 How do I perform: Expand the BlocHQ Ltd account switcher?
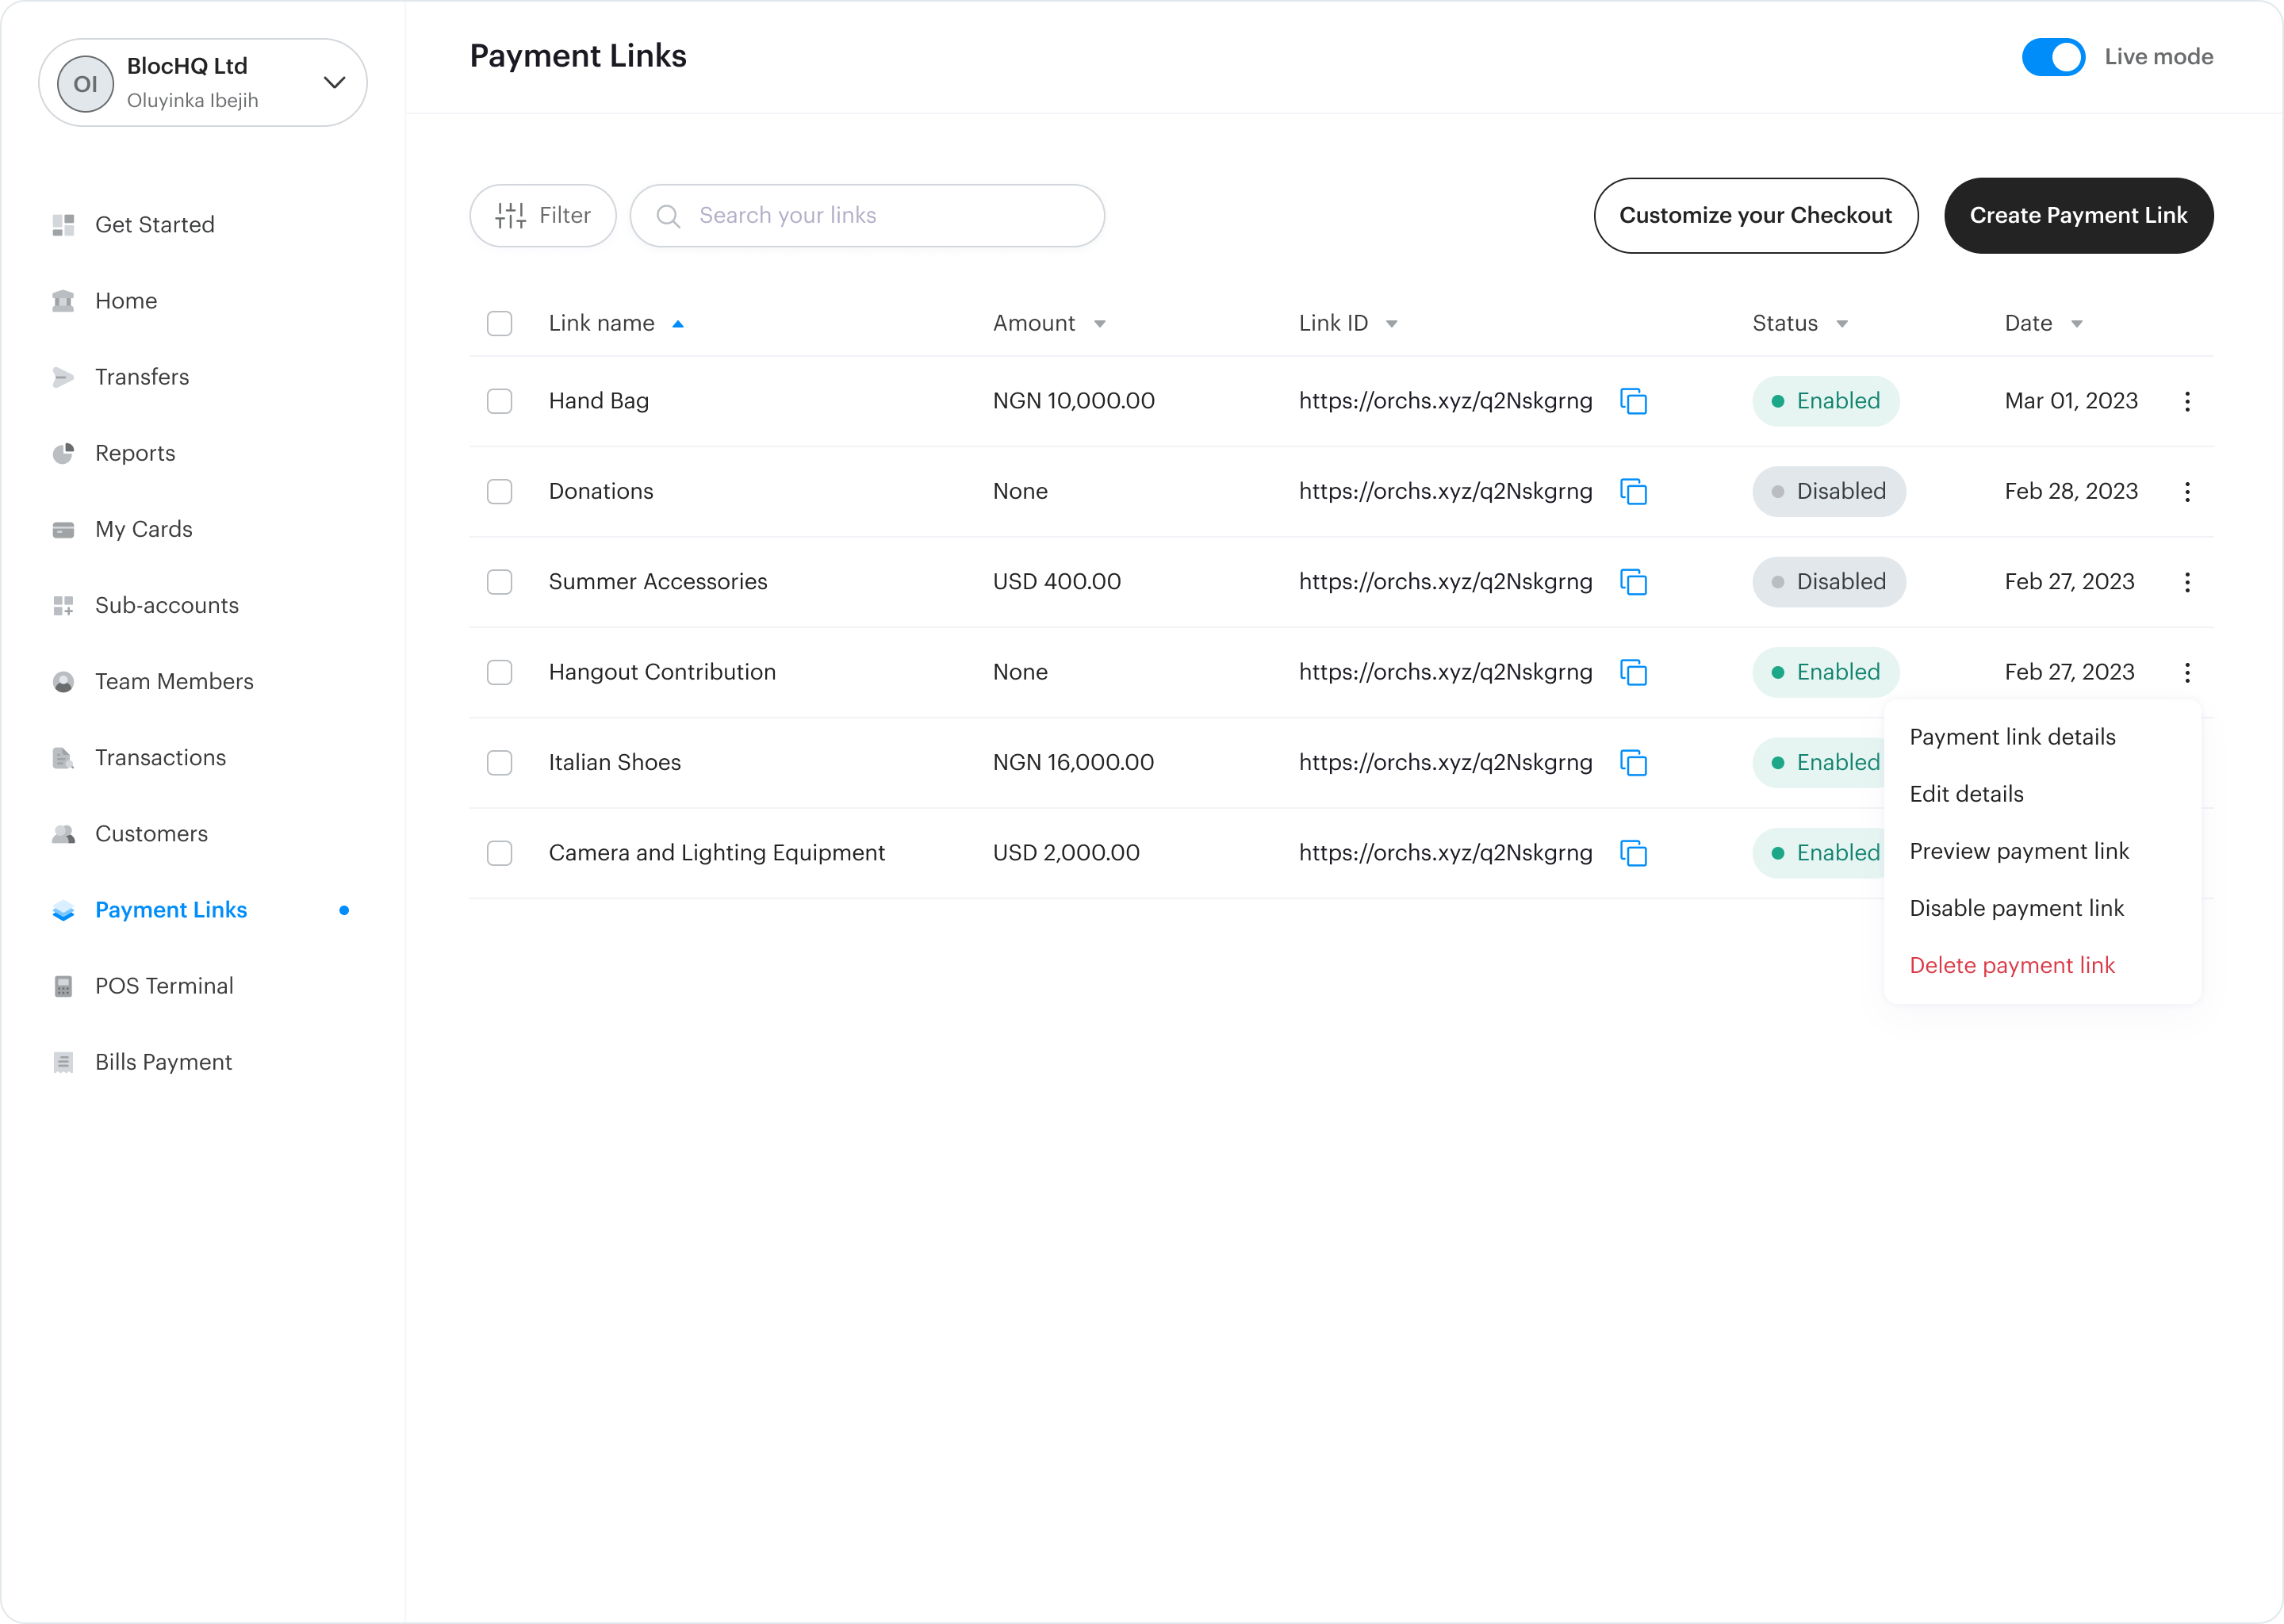tap(334, 82)
